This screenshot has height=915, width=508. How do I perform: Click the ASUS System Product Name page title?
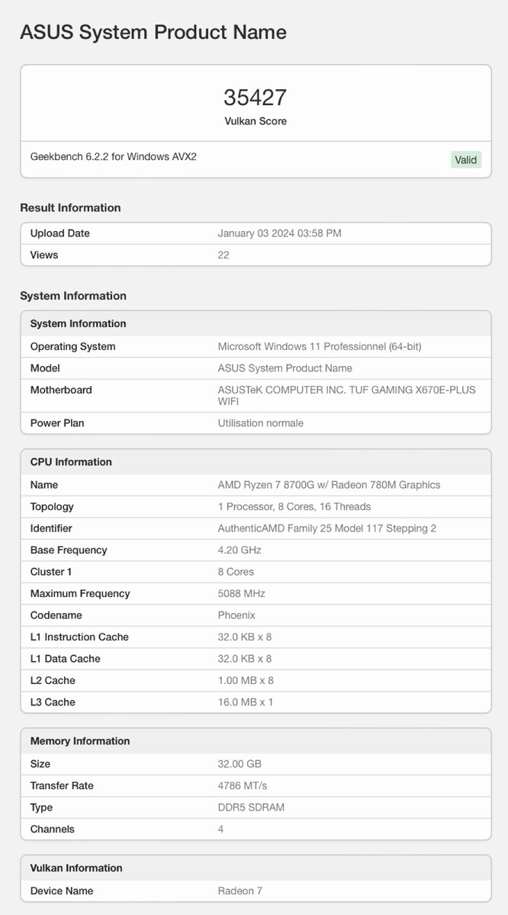153,32
